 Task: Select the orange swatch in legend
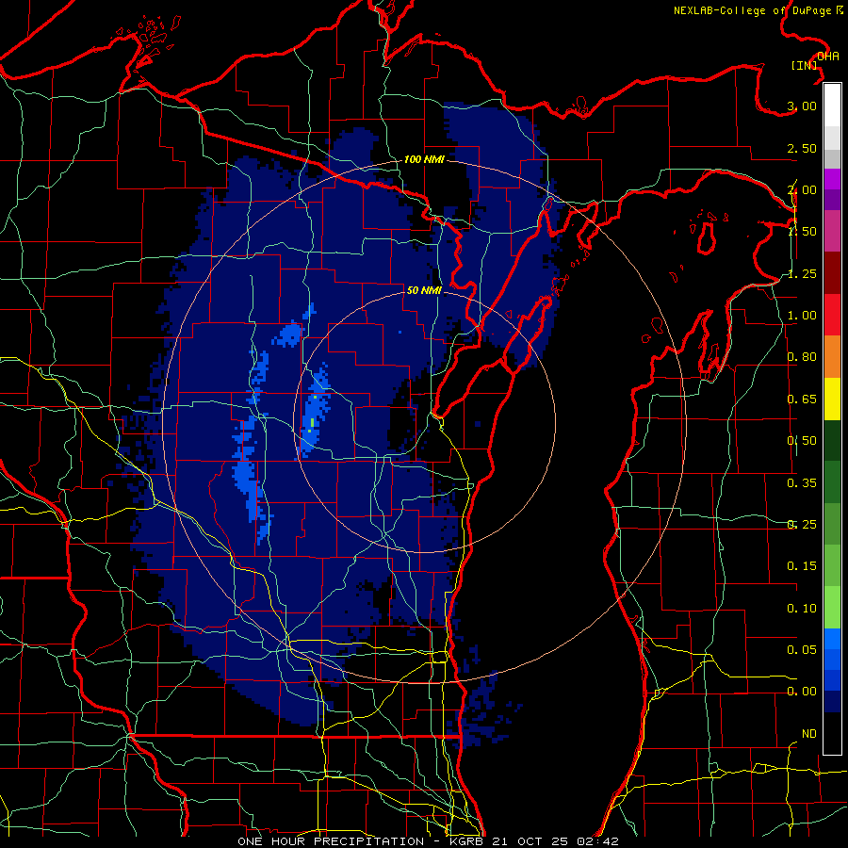[832, 357]
